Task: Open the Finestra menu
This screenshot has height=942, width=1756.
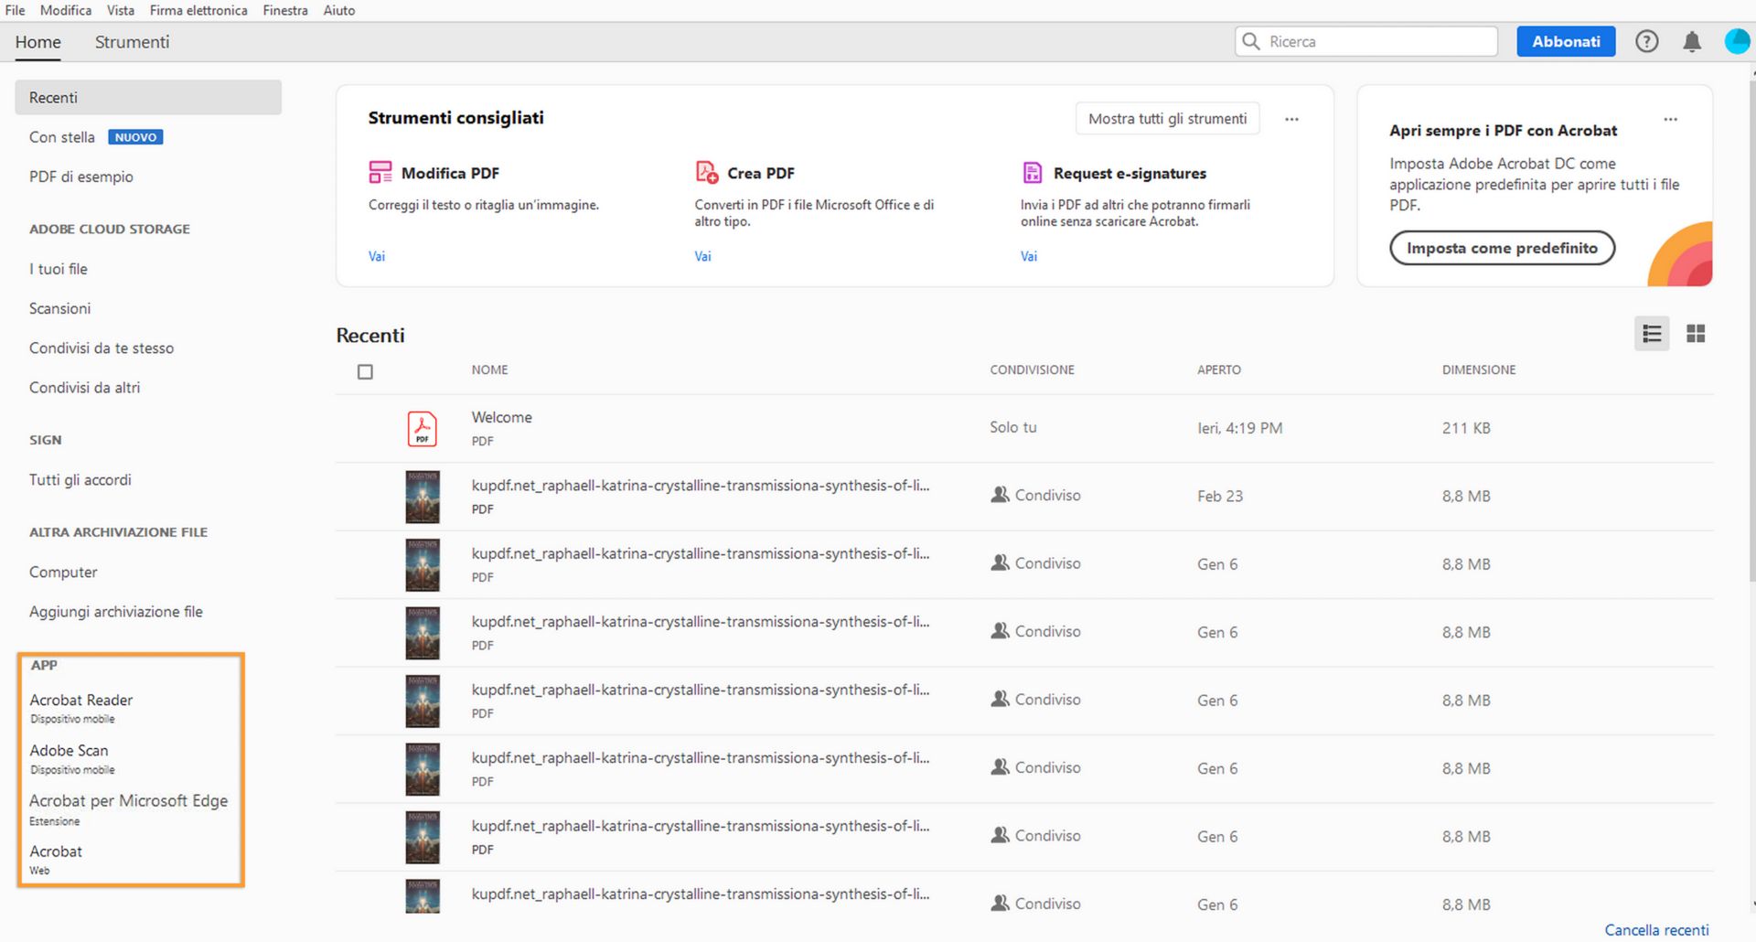Action: (285, 10)
